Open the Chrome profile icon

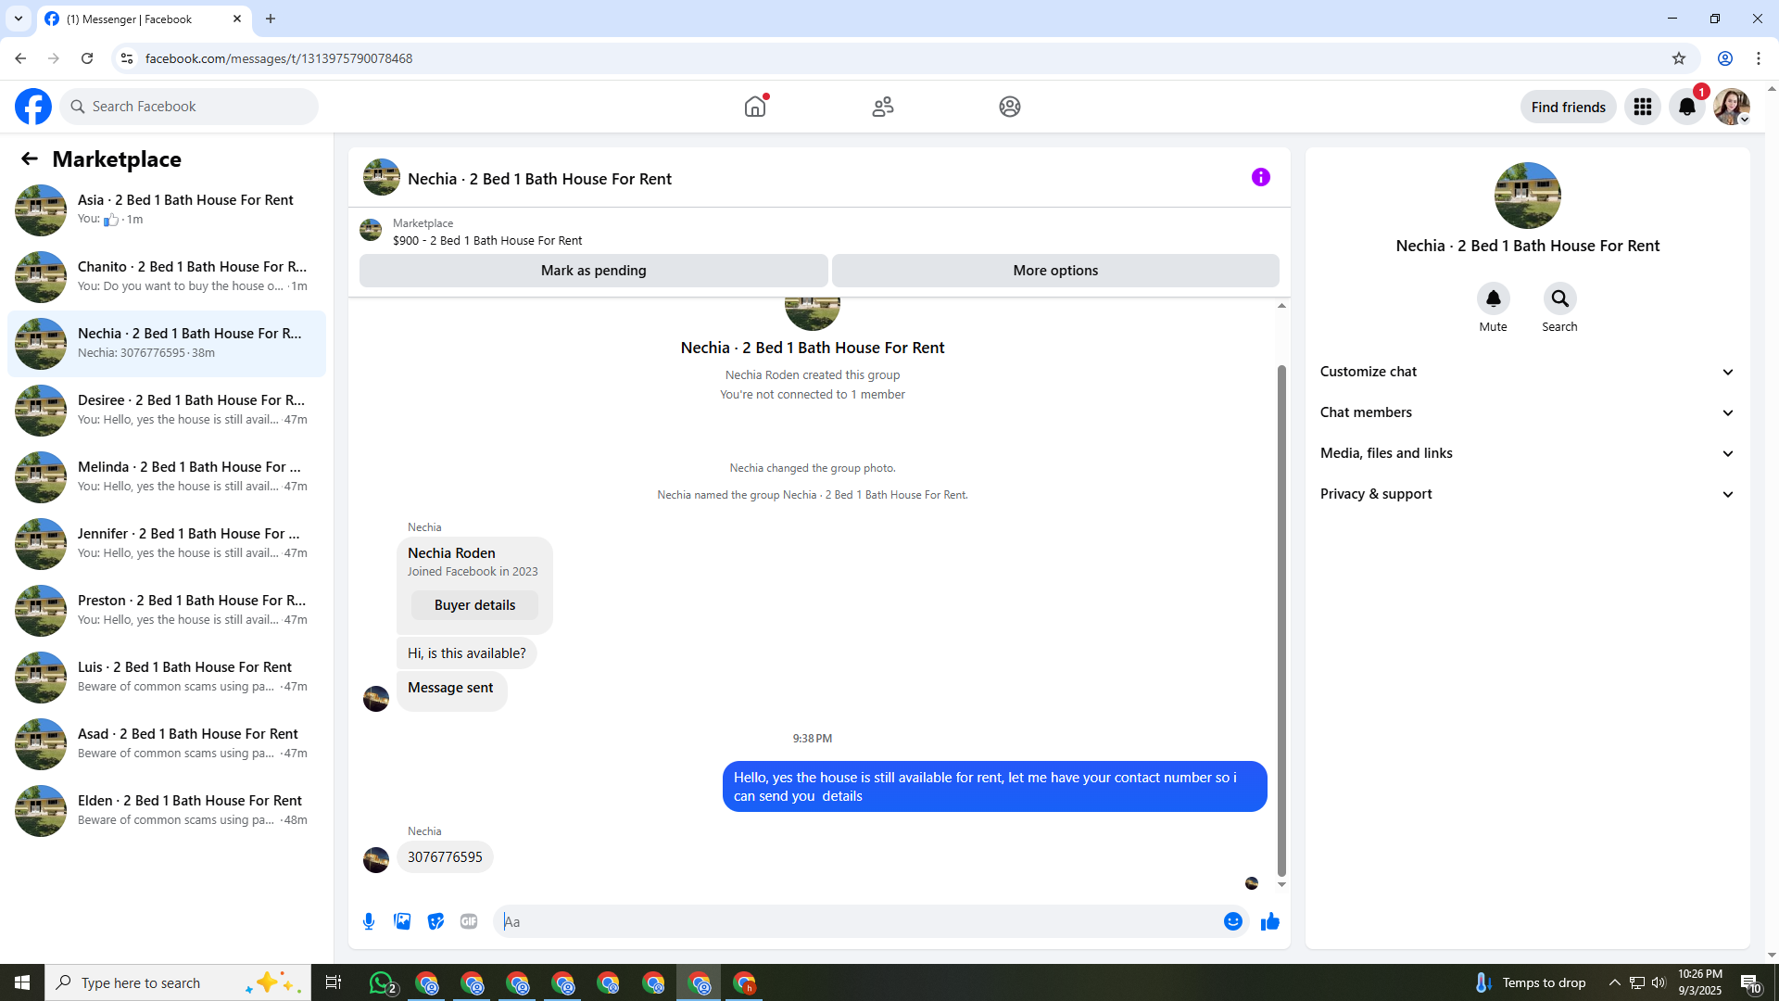1725,58
